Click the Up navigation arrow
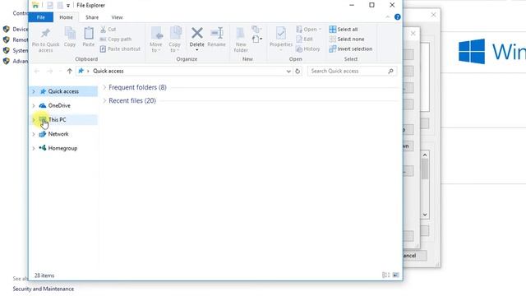This screenshot has width=526, height=296. (x=69, y=72)
